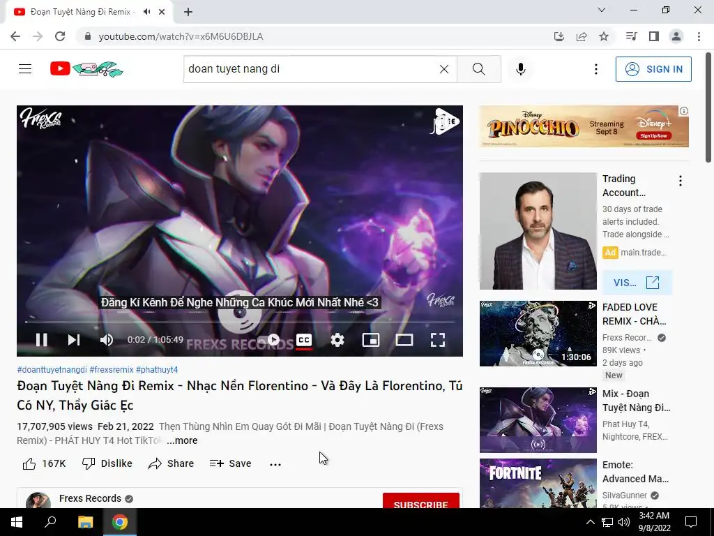Screen dimensions: 714x536
Task: Save video to playlist
Action: click(x=230, y=463)
